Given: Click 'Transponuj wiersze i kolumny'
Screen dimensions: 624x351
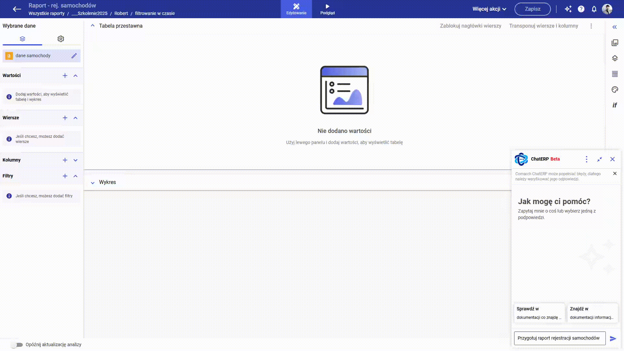Looking at the screenshot, I should pyautogui.click(x=543, y=26).
